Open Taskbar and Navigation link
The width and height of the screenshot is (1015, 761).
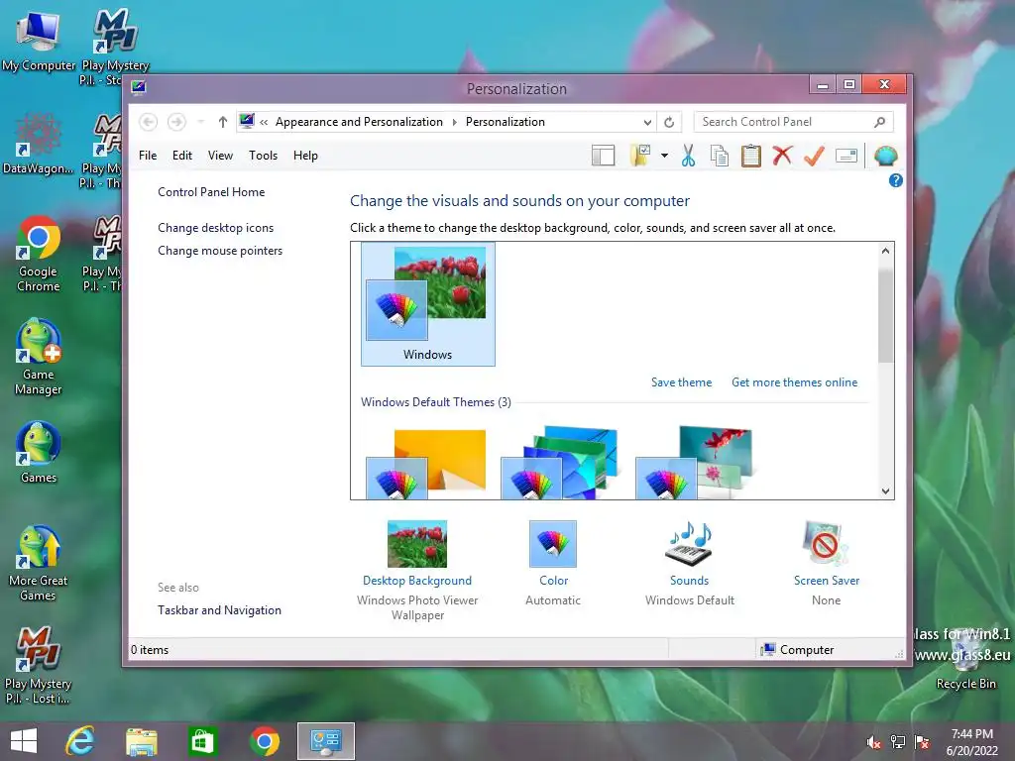219,610
